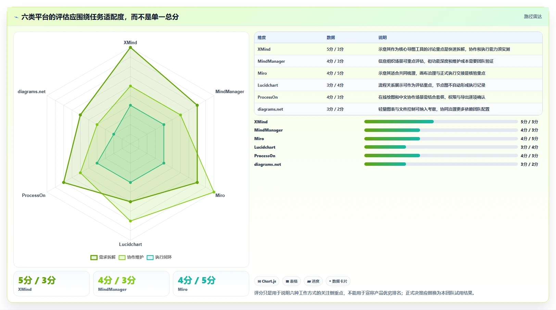
Task: Click the ProcessOn progress bar
Action: click(x=441, y=156)
